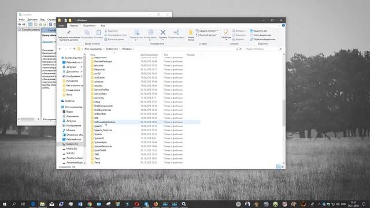
Task: Switch to View (Вид) ribbon tab
Action: [x=103, y=25]
